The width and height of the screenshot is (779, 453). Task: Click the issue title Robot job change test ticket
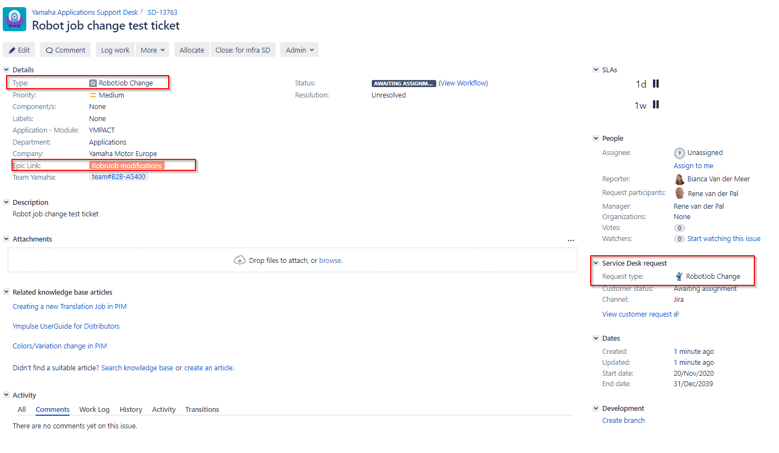[x=106, y=25]
